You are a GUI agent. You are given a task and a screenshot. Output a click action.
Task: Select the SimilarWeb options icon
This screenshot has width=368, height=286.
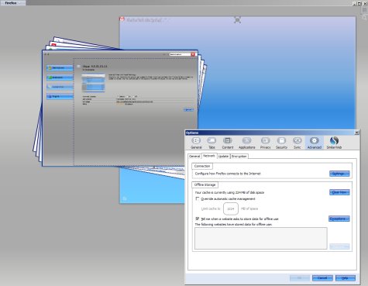point(334,143)
